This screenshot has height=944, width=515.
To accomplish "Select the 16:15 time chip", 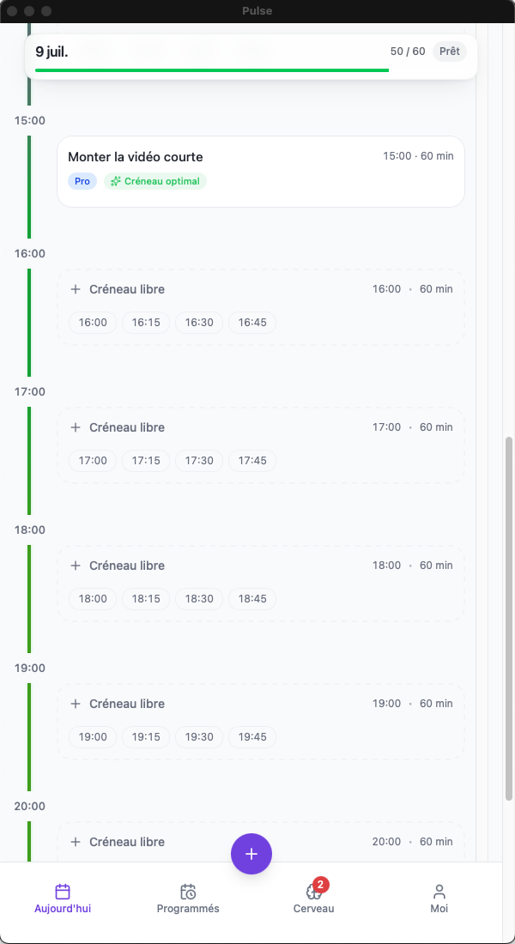I will tap(146, 323).
